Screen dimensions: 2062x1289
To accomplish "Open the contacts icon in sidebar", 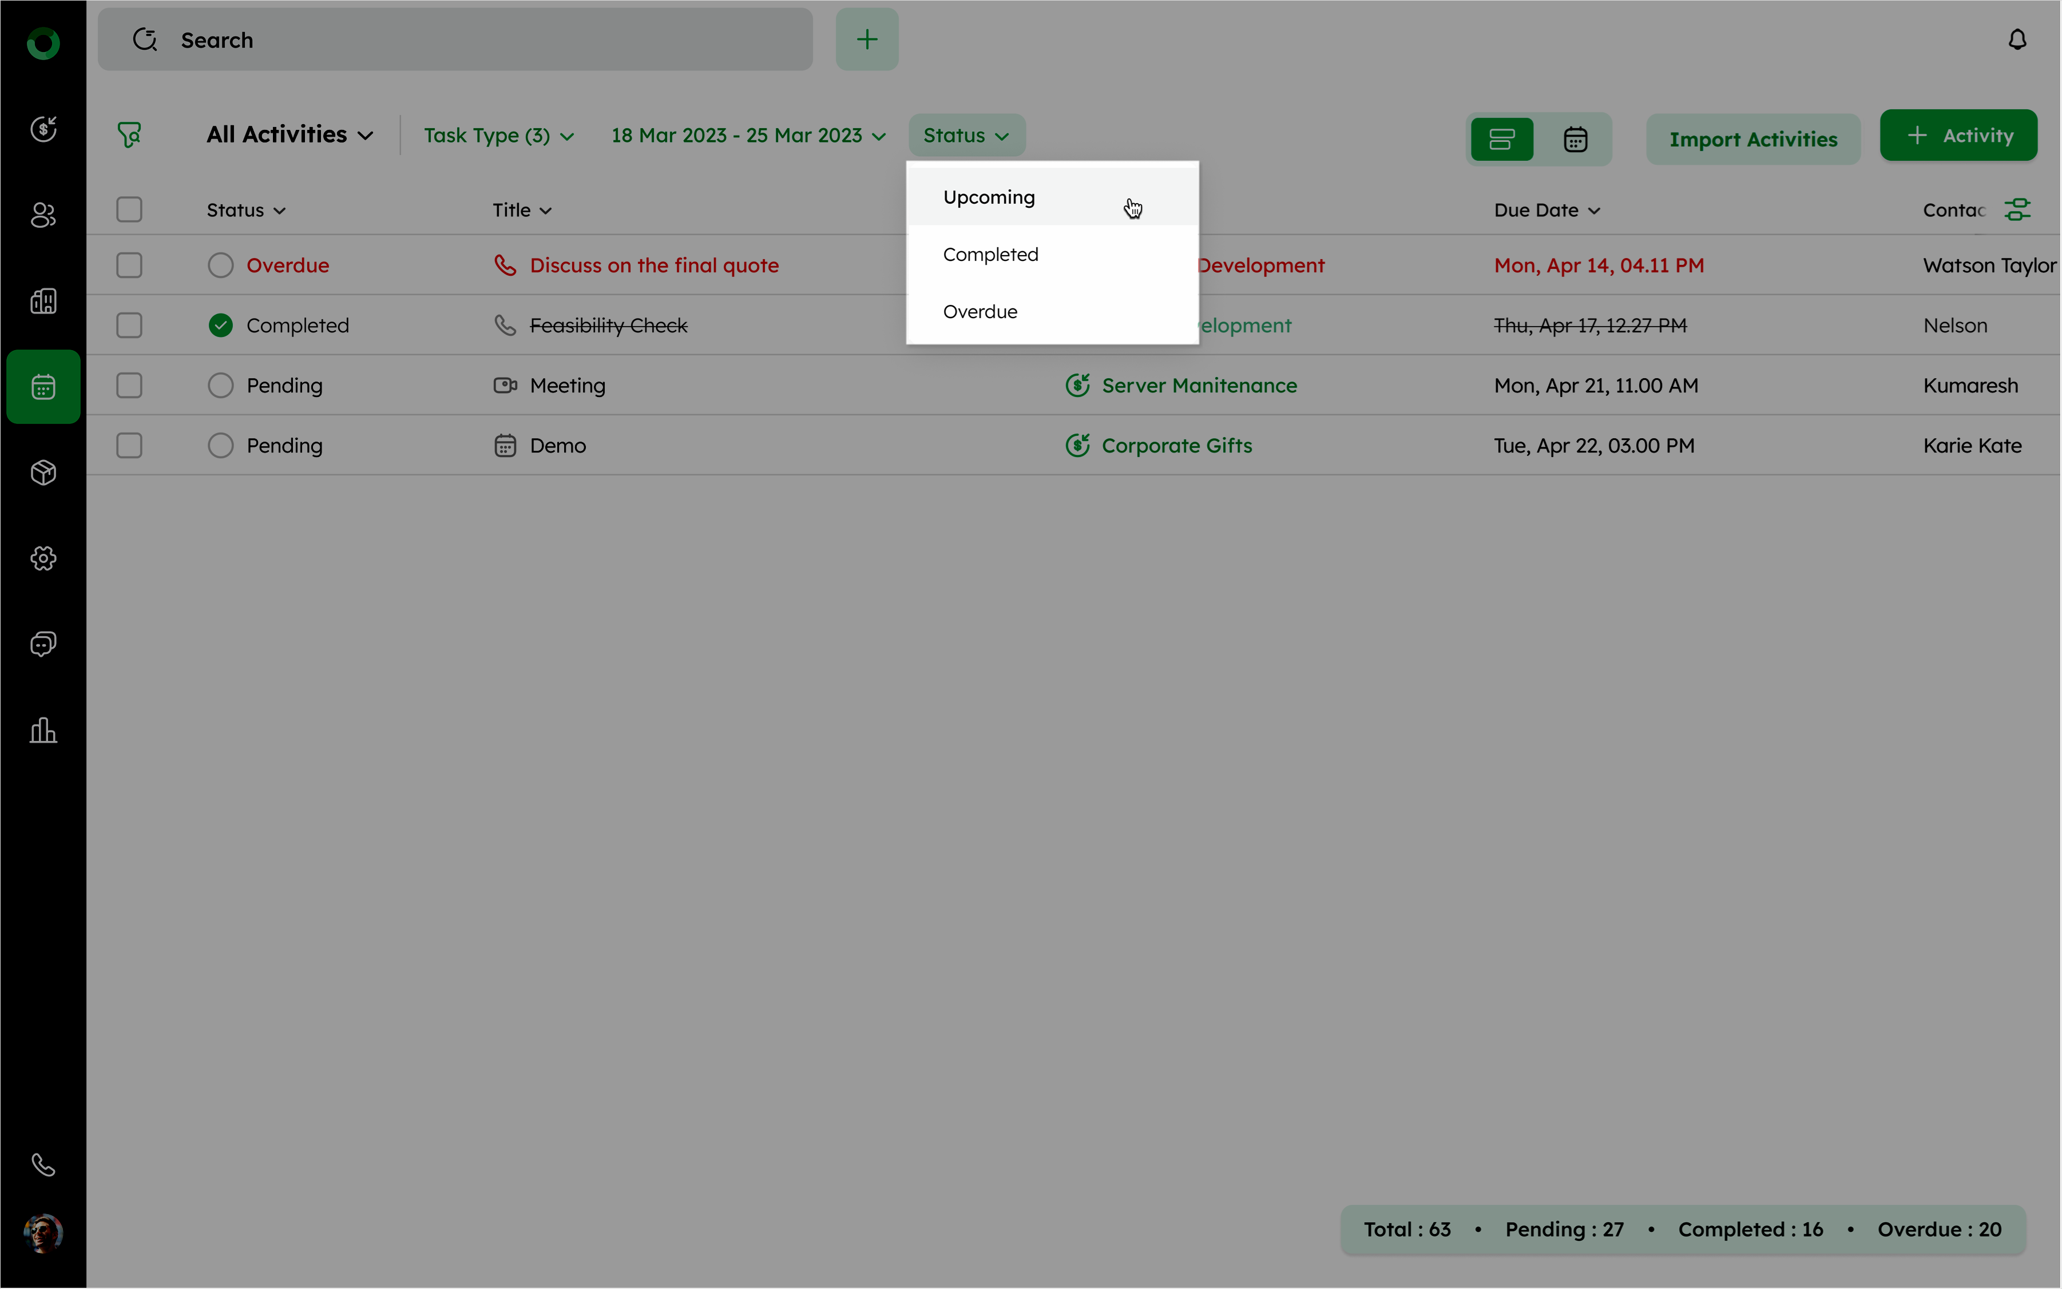I will point(43,215).
